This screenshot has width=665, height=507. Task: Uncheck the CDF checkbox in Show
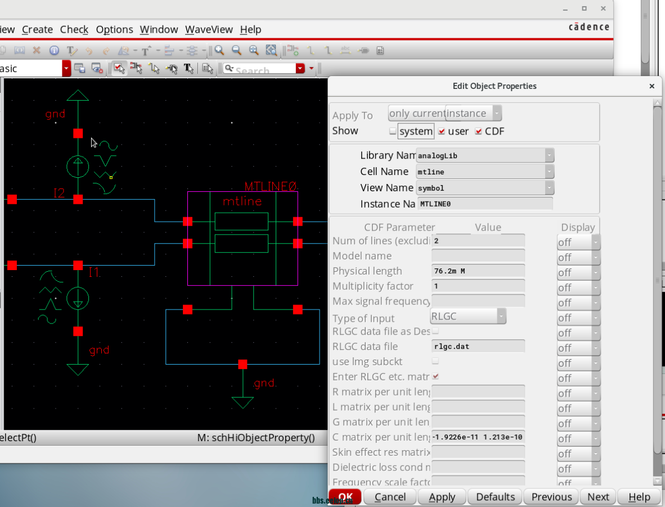(478, 131)
